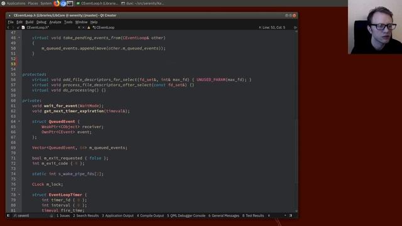This screenshot has height=226, width=402.
Task: Open the Debug menu
Action: point(41,22)
